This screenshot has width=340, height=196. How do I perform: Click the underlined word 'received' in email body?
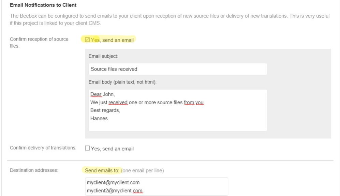(x=118, y=102)
